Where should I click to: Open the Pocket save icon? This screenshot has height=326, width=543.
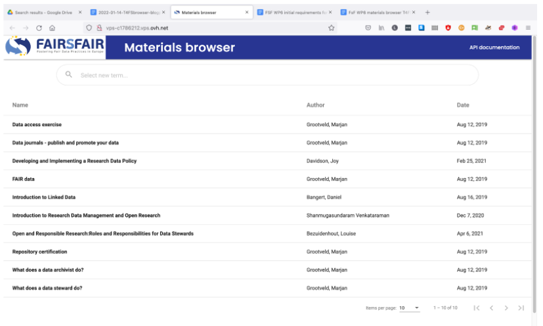tap(368, 28)
